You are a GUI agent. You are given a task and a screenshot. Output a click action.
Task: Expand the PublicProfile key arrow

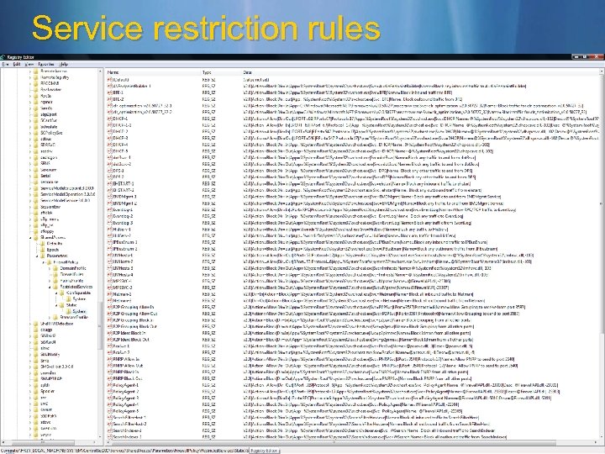coord(50,281)
